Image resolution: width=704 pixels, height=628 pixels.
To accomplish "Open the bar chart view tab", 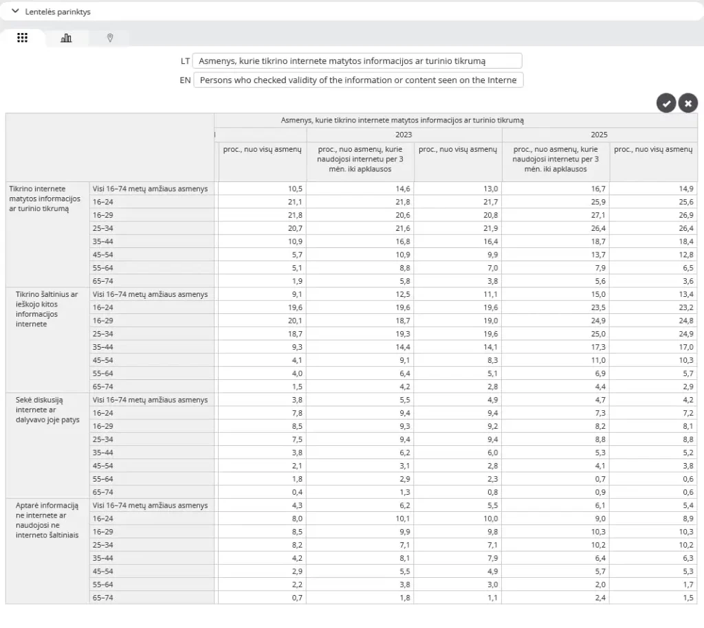I will (x=66, y=38).
